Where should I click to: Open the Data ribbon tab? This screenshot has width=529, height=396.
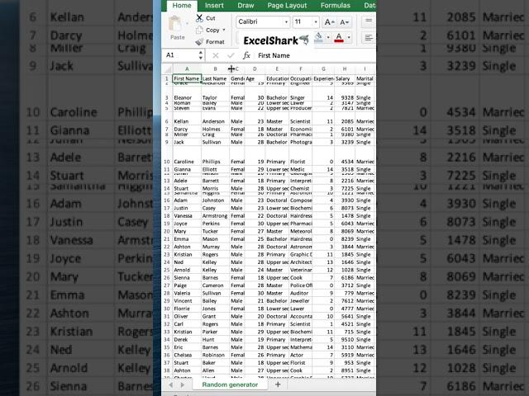[369, 6]
